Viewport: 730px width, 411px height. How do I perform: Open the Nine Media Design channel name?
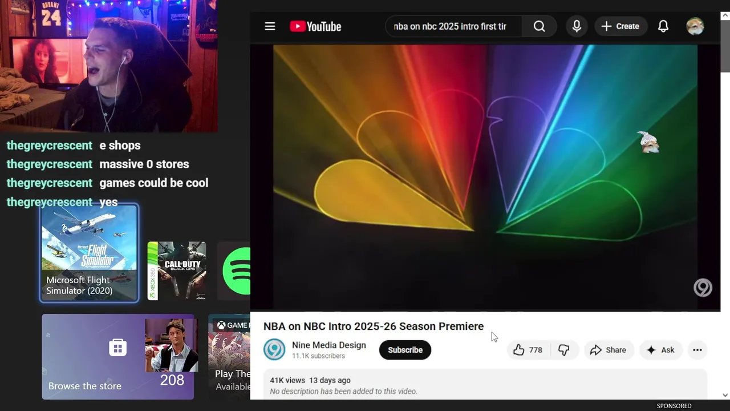pyautogui.click(x=329, y=345)
